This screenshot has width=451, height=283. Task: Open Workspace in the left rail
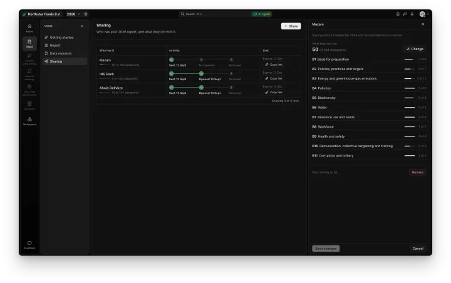[29, 121]
